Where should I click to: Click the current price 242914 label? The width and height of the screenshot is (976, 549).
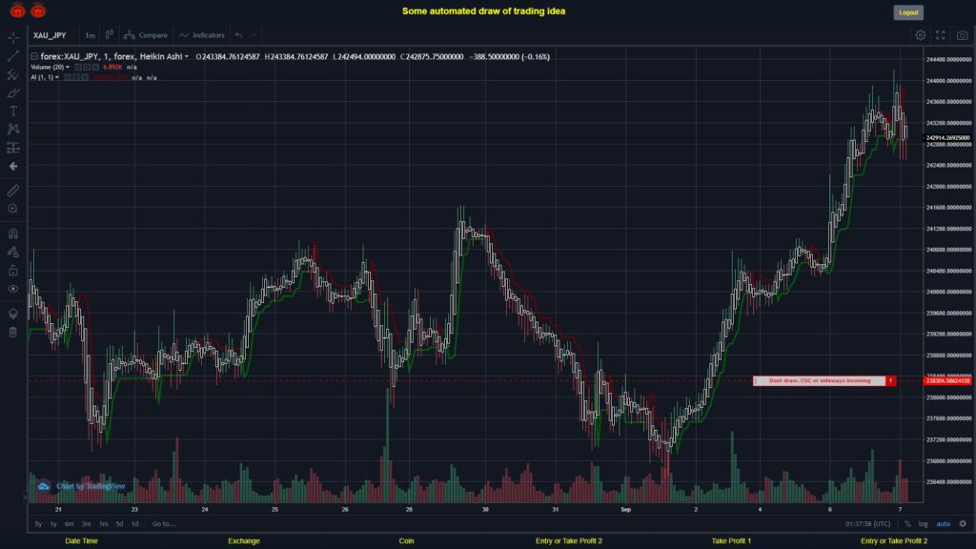click(x=947, y=137)
